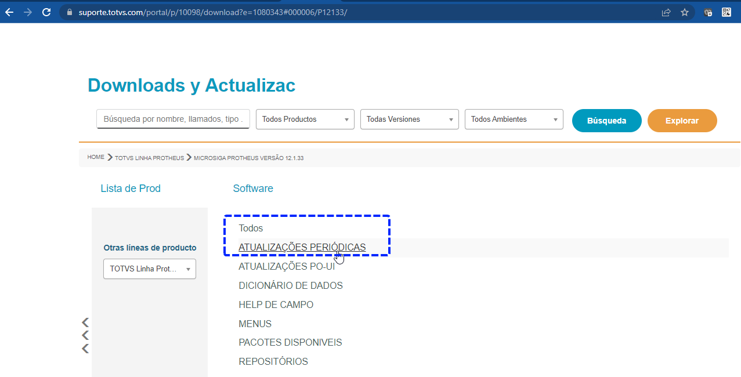Go to HOME in the breadcrumb
741x377 pixels.
[x=96, y=157]
